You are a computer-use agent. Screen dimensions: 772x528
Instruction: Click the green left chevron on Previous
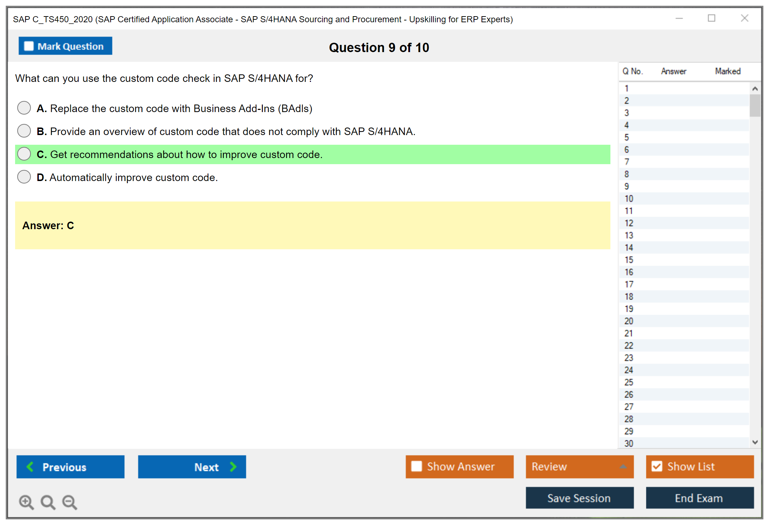coord(30,467)
